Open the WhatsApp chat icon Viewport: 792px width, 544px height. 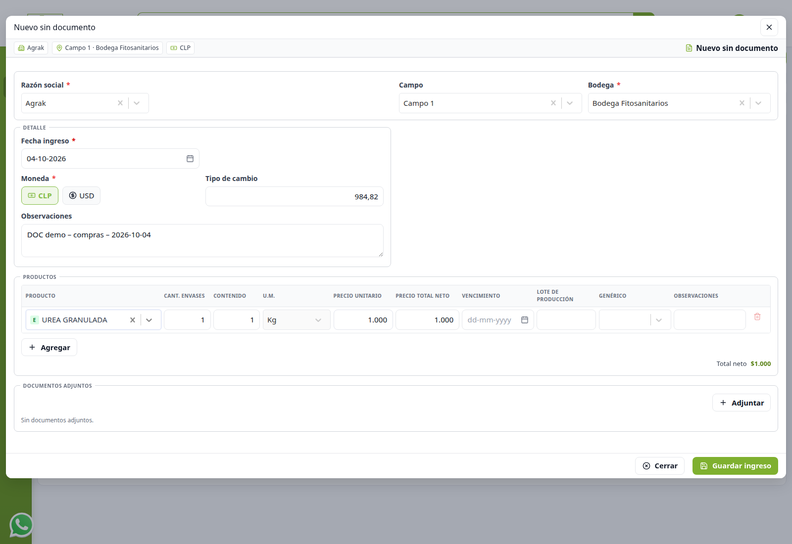[21, 525]
